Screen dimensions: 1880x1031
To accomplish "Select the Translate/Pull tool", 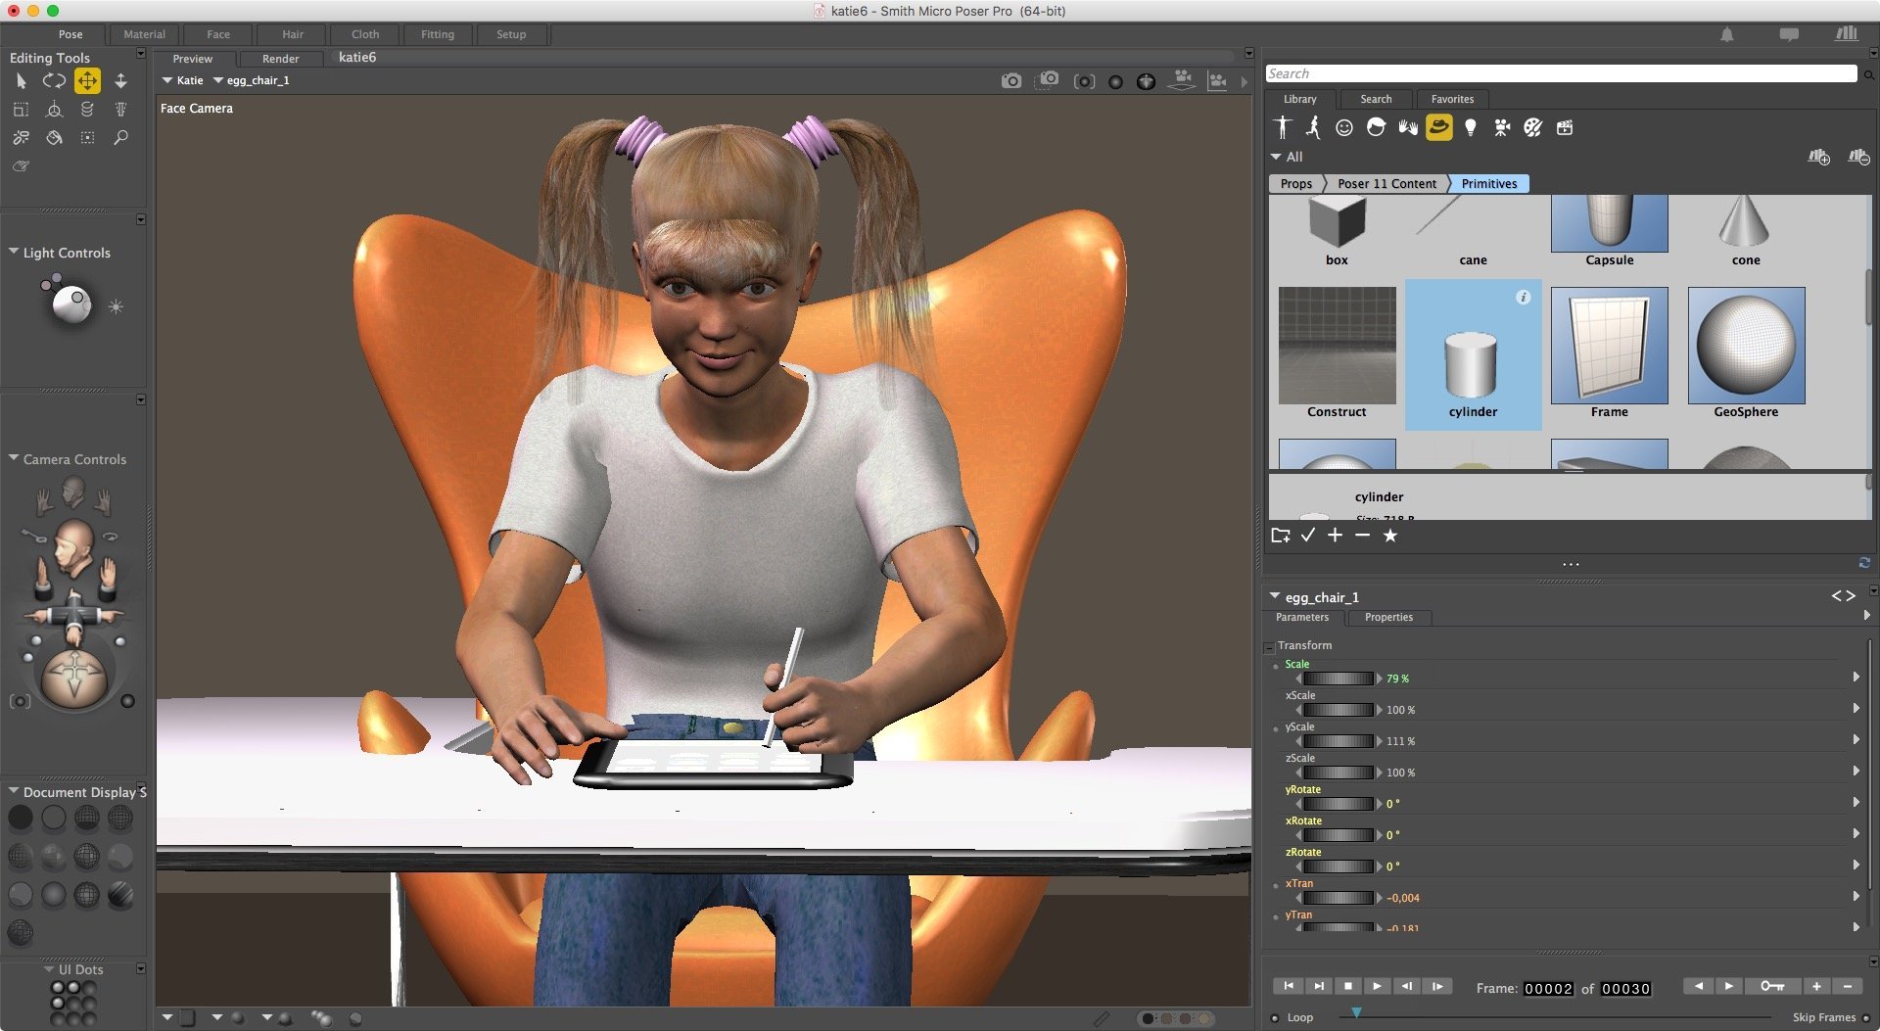I will coord(87,81).
